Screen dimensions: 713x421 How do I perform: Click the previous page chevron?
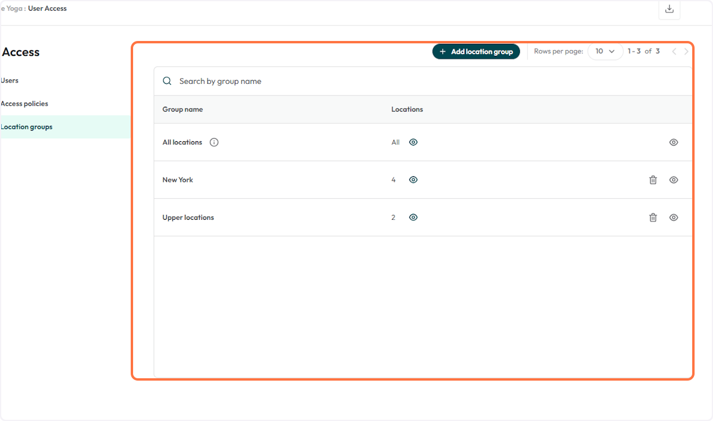(674, 52)
